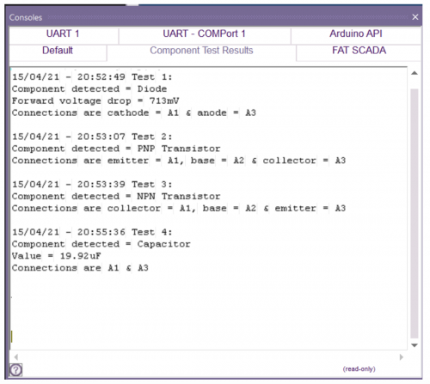The width and height of the screenshot is (430, 384).
Task: Click the vertical scrollbar thumb
Action: pos(415,213)
